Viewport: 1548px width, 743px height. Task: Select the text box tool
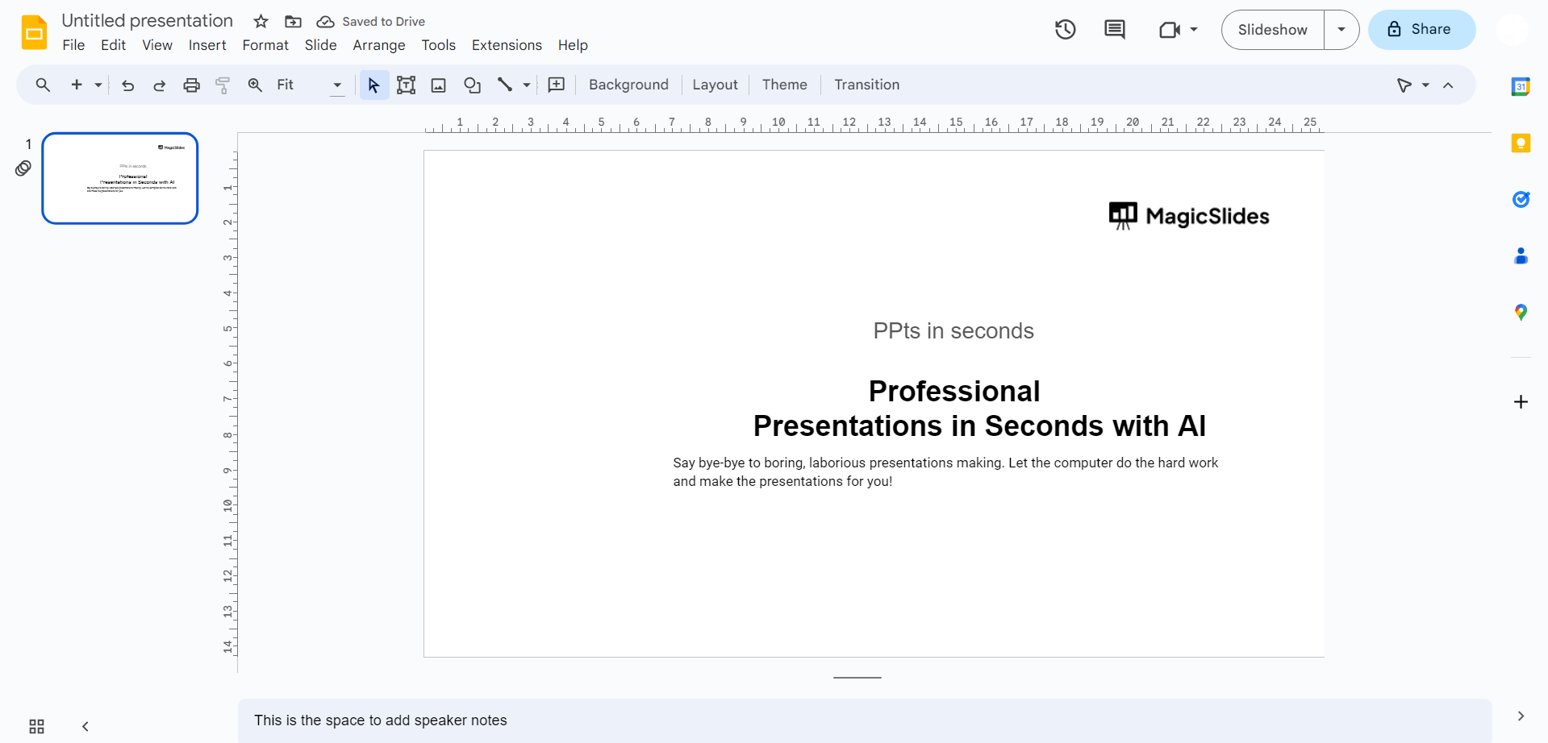[x=406, y=85]
